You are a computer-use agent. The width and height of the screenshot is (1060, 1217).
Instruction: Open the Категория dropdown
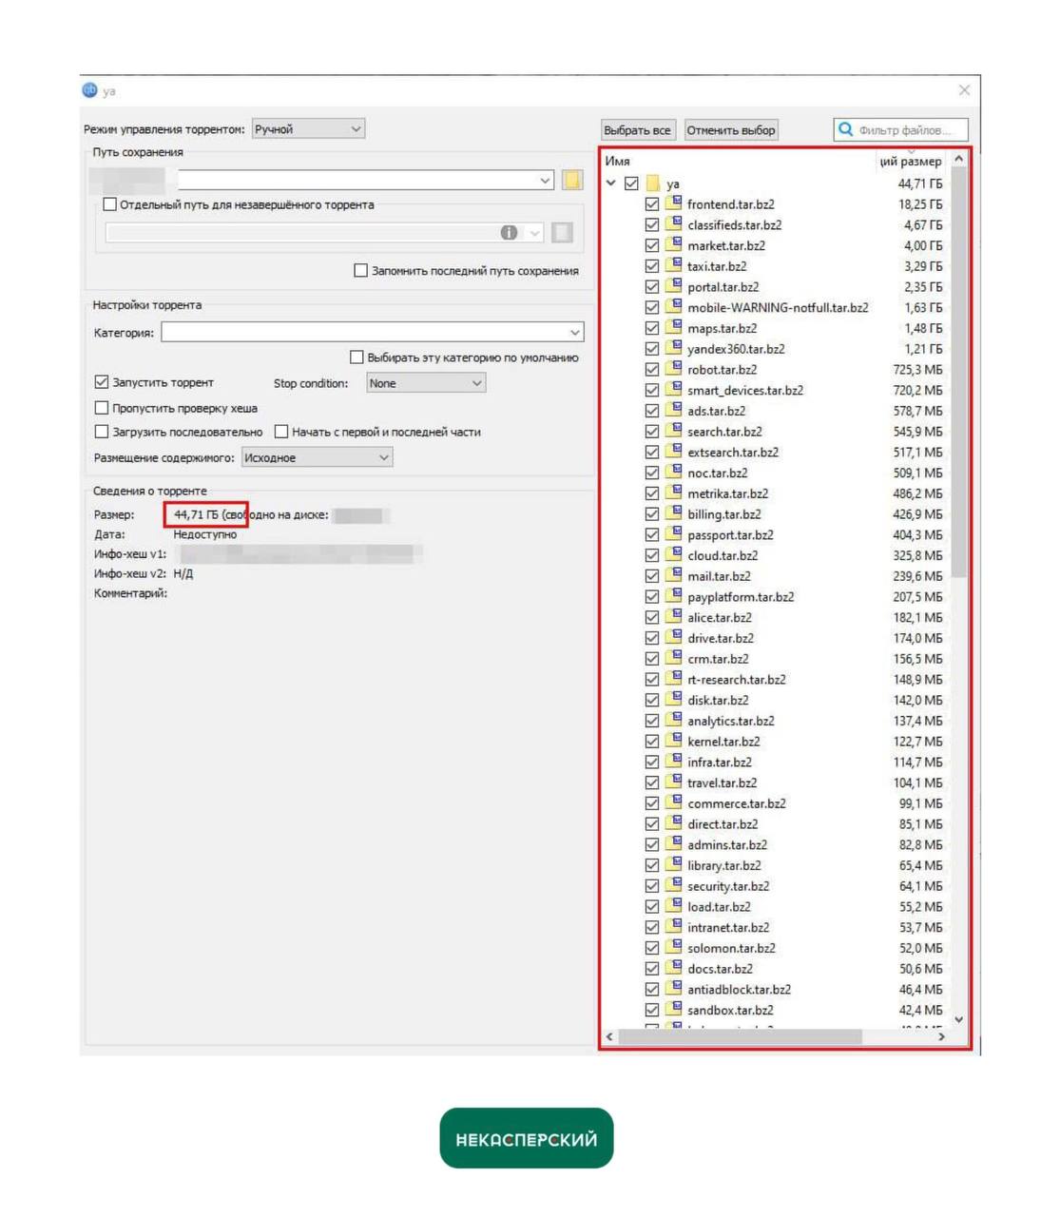click(x=373, y=332)
